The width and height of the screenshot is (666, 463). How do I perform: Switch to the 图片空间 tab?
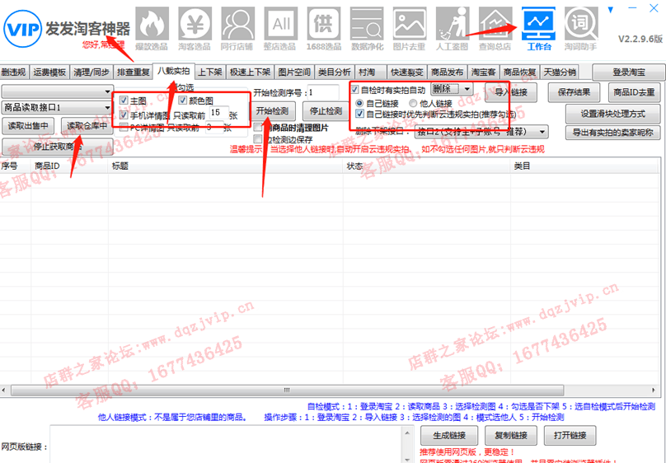pos(294,72)
